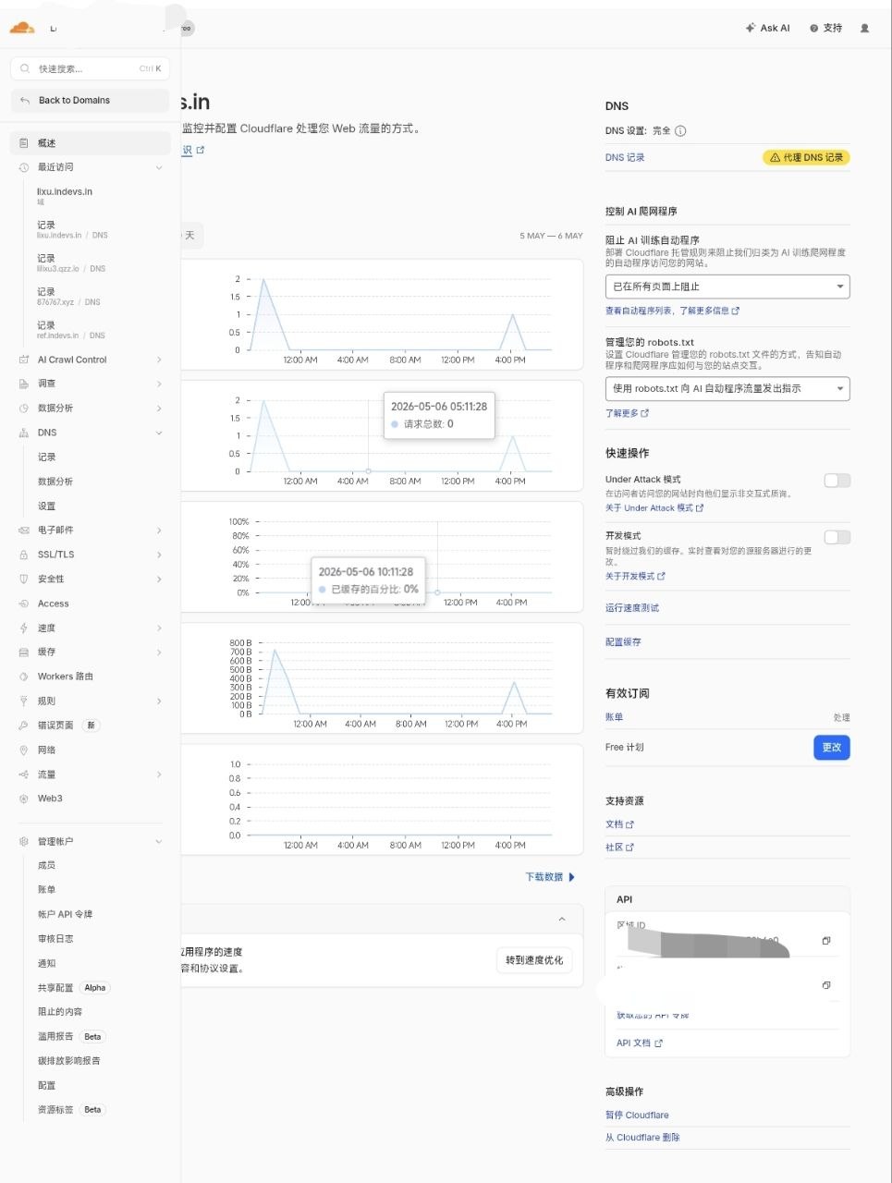Image resolution: width=892 pixels, height=1183 pixels.
Task: Click 配置缓存 link
Action: tap(623, 641)
